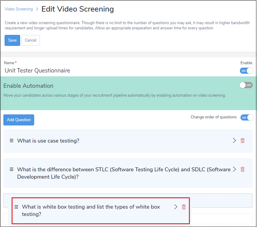Edit the Unit Tester Questionnaire name field
This screenshot has width=257, height=227.
[x=92, y=71]
